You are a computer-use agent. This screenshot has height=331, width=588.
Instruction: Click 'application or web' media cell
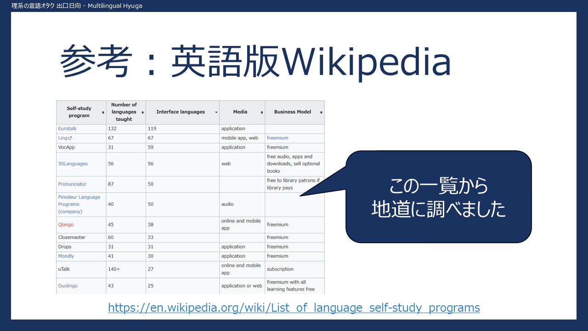click(242, 285)
